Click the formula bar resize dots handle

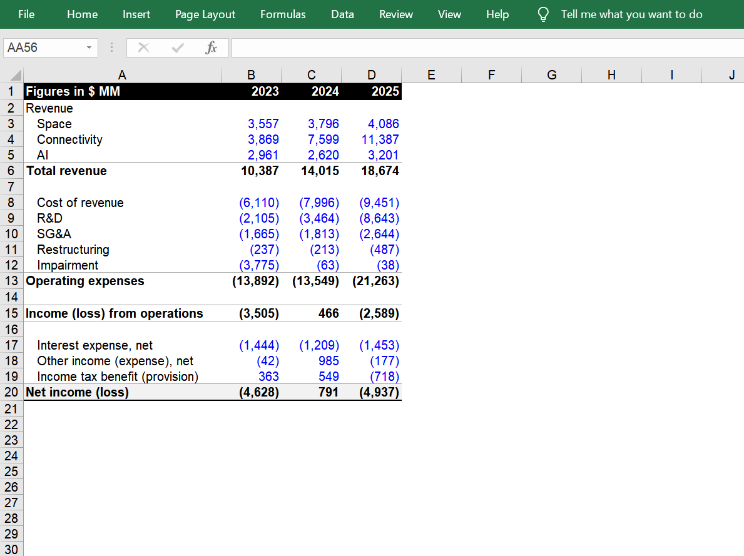click(x=111, y=48)
